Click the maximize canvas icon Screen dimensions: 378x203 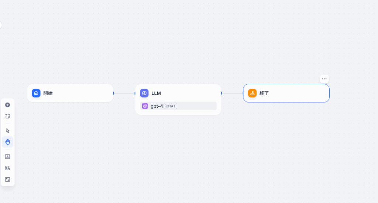pos(7,179)
